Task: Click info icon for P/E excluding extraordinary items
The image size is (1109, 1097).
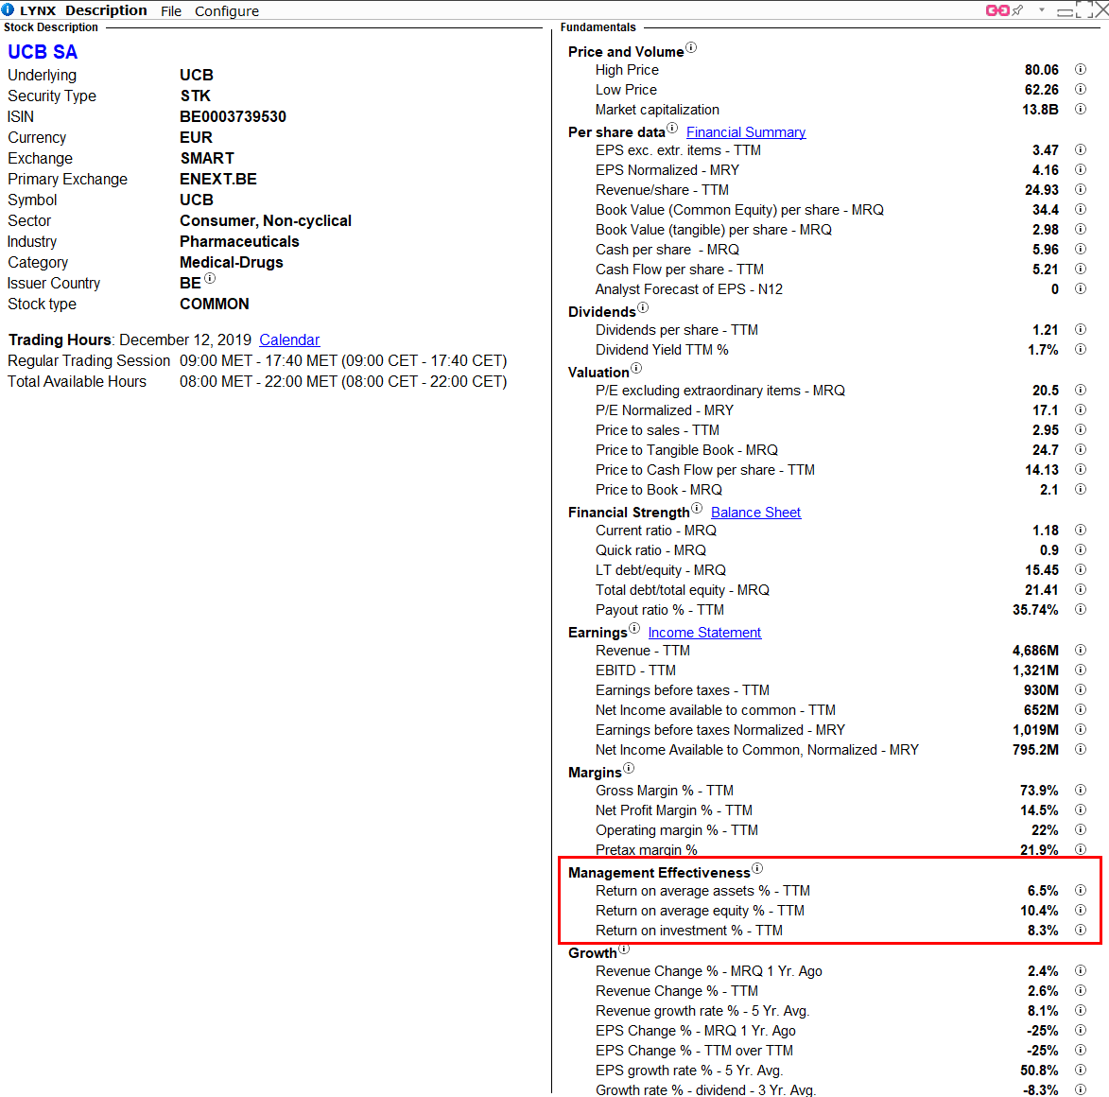Action: [x=1080, y=390]
